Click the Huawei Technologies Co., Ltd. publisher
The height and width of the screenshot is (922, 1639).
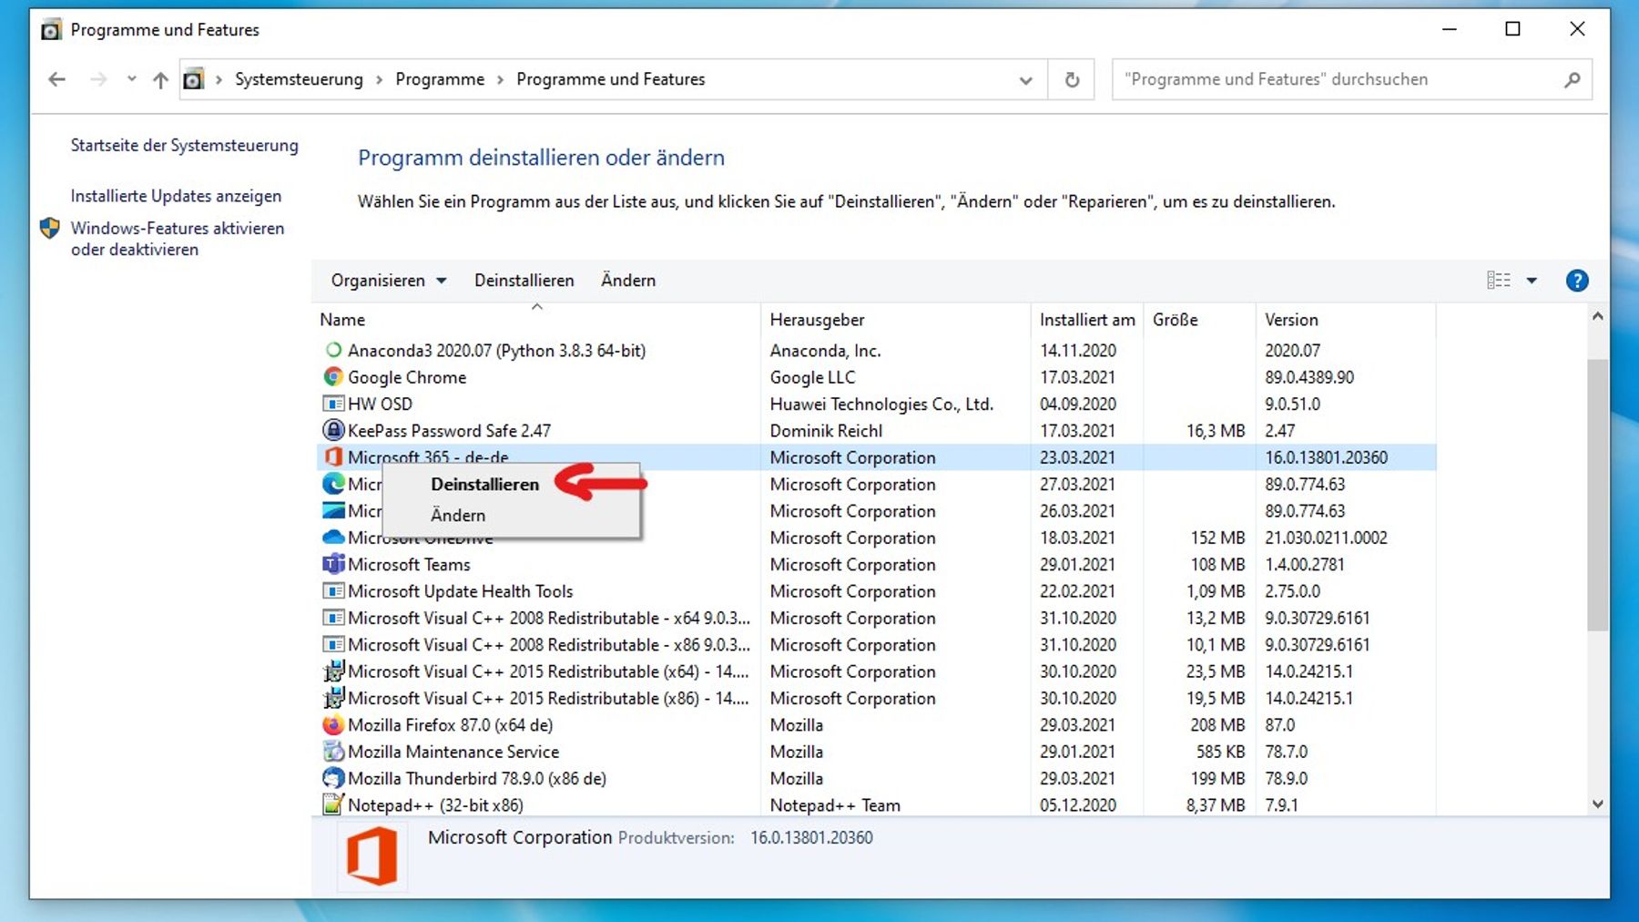pyautogui.click(x=881, y=404)
